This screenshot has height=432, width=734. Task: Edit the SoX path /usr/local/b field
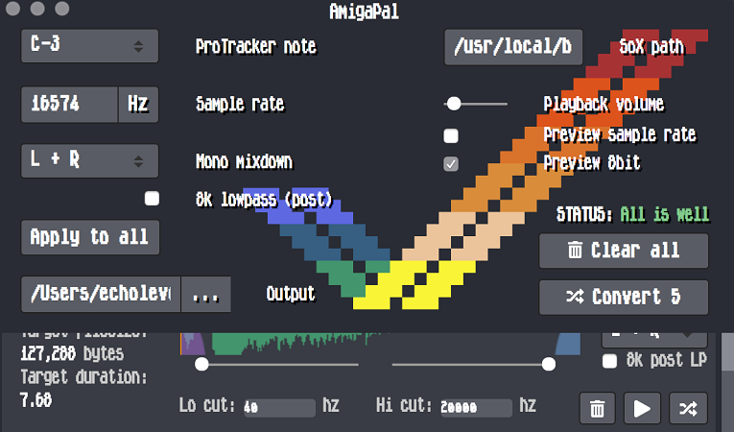(513, 47)
